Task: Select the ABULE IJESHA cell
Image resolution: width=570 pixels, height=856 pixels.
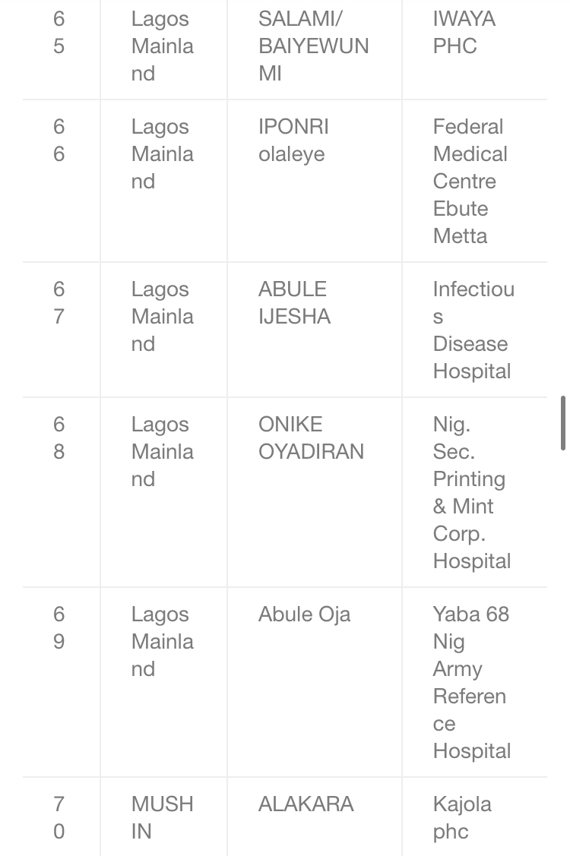Action: tap(314, 330)
